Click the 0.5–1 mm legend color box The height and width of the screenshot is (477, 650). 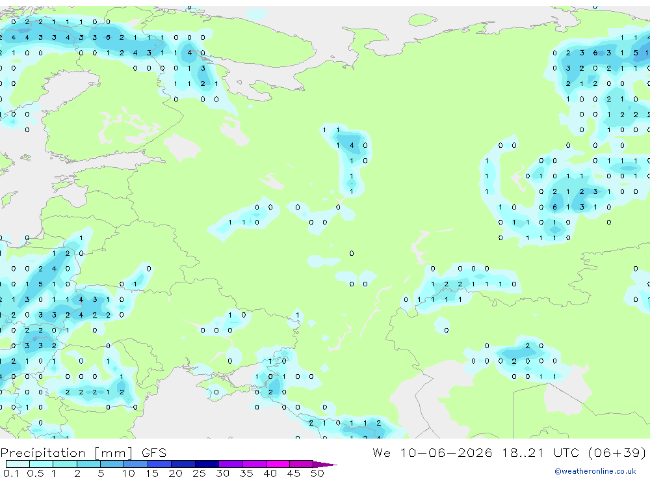(x=42, y=464)
